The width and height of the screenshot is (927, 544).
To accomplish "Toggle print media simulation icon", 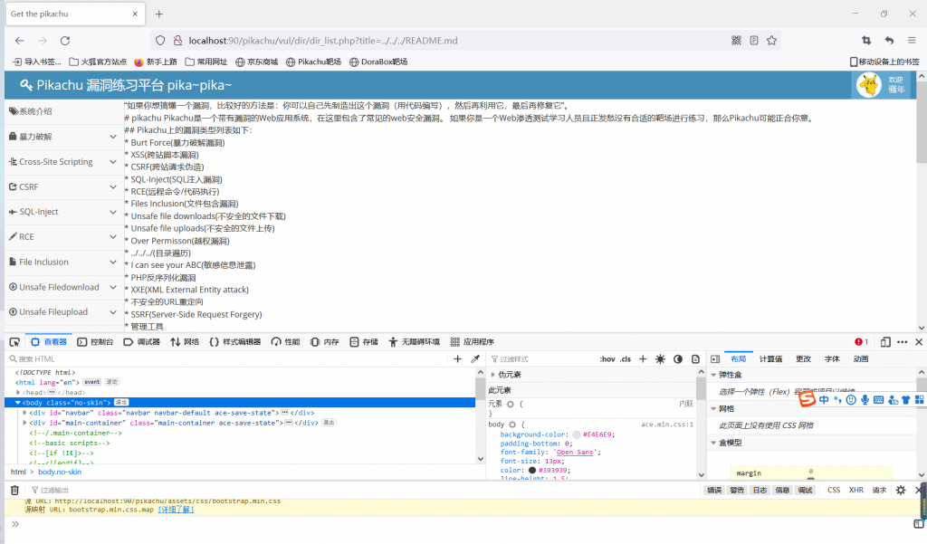I will [696, 359].
